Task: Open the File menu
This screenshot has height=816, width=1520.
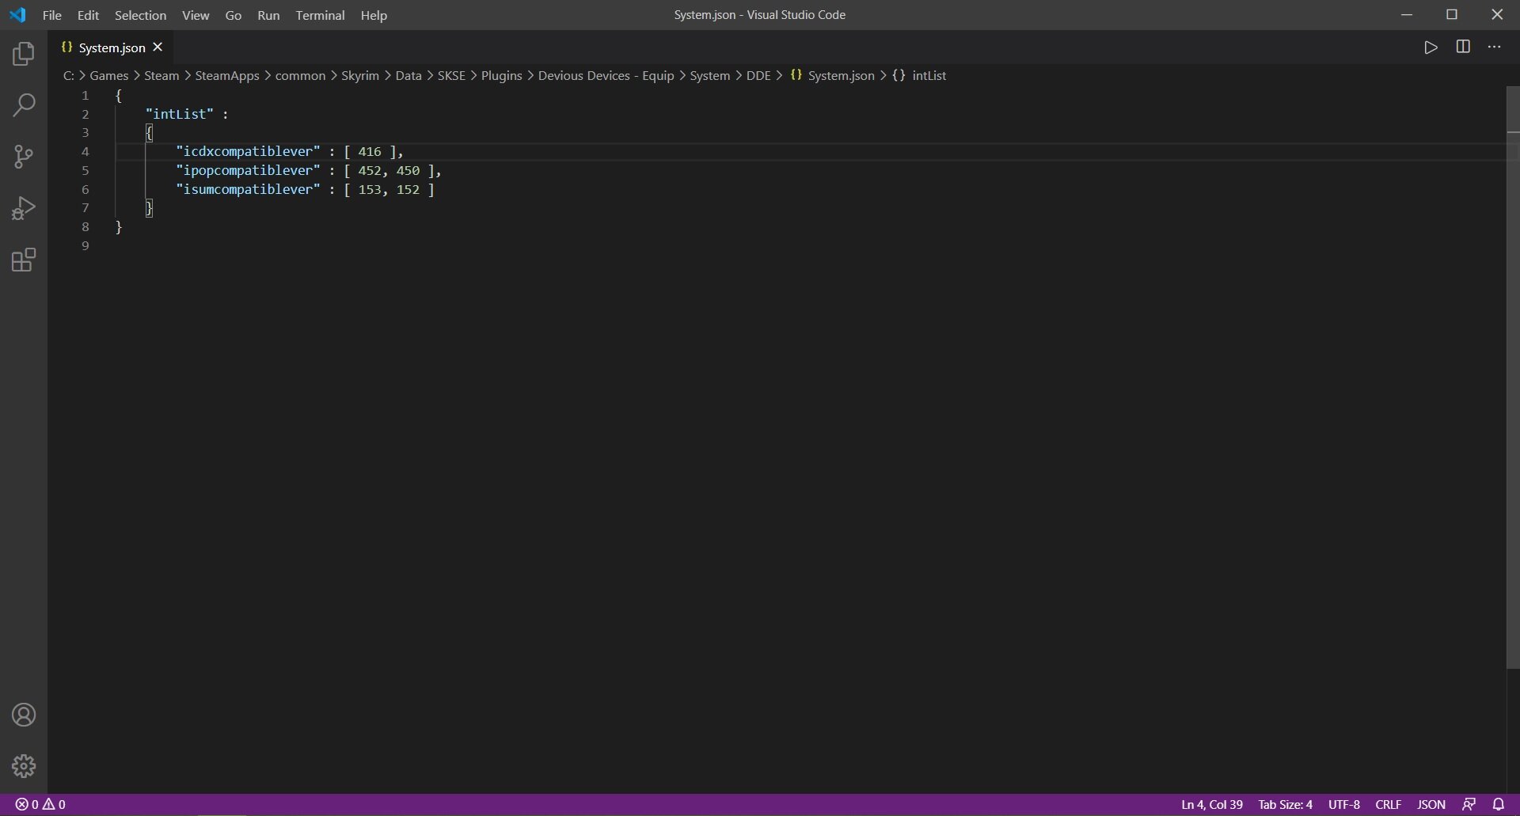Action: point(51,15)
